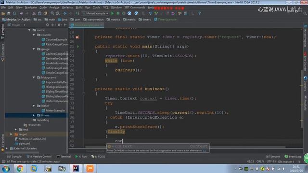
Task: Click the Synchronize toolbar icon
Action: tap(14, 13)
